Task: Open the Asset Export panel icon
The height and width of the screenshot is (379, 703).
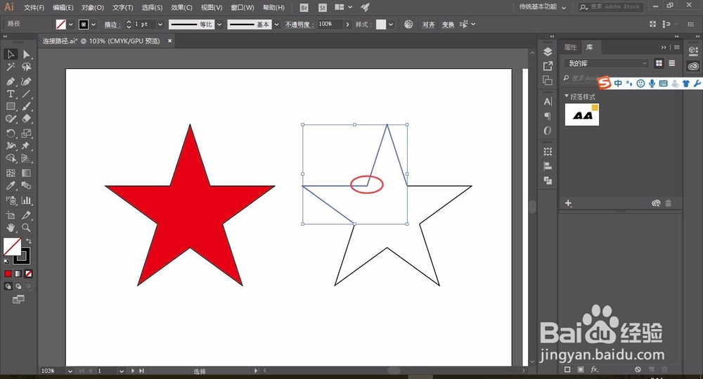Action: (x=548, y=66)
